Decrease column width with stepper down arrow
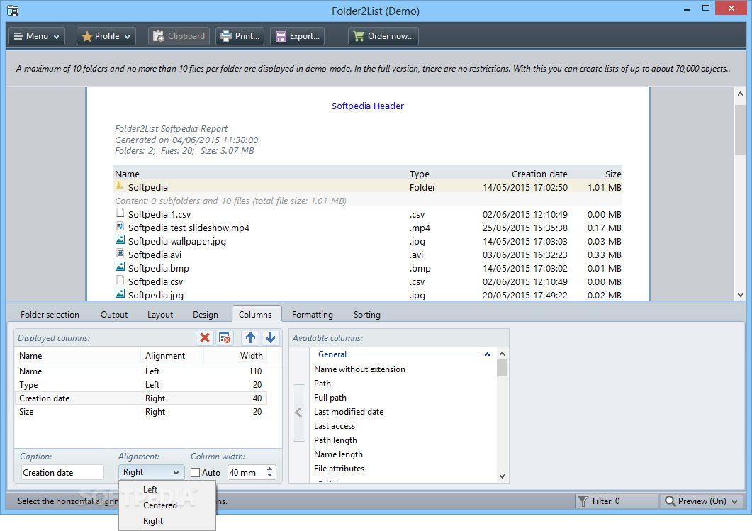This screenshot has height=531, width=752. point(270,476)
